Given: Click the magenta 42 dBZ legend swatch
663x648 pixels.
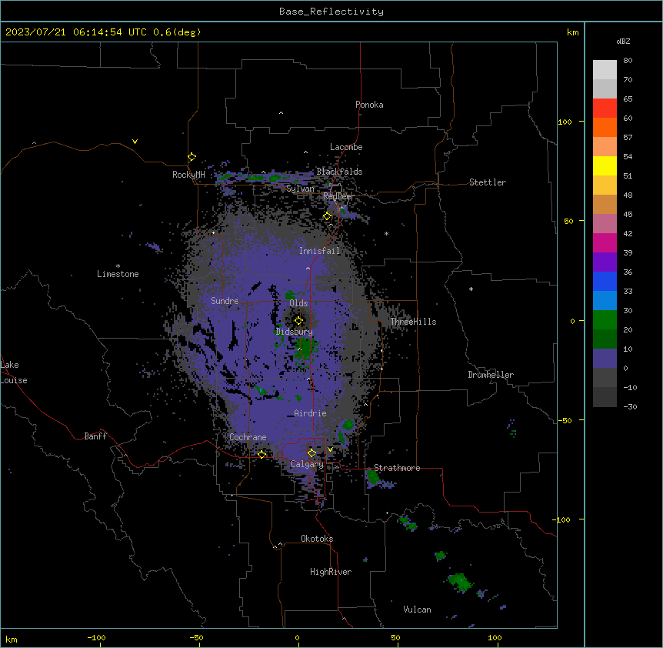Looking at the screenshot, I should pyautogui.click(x=605, y=242).
